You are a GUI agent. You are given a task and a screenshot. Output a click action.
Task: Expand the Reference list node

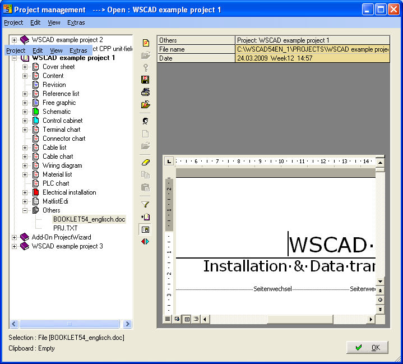(25, 94)
